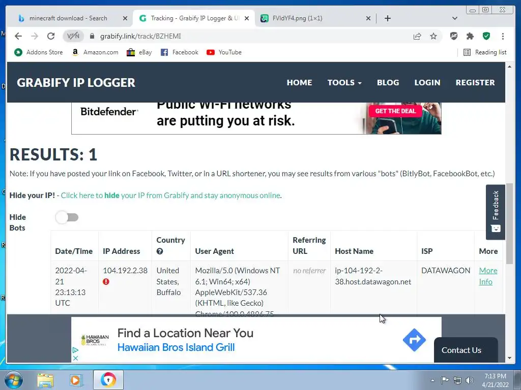Viewport: 521px width, 390px height.
Task: Switch to minecraft download Search tab
Action: [68, 18]
